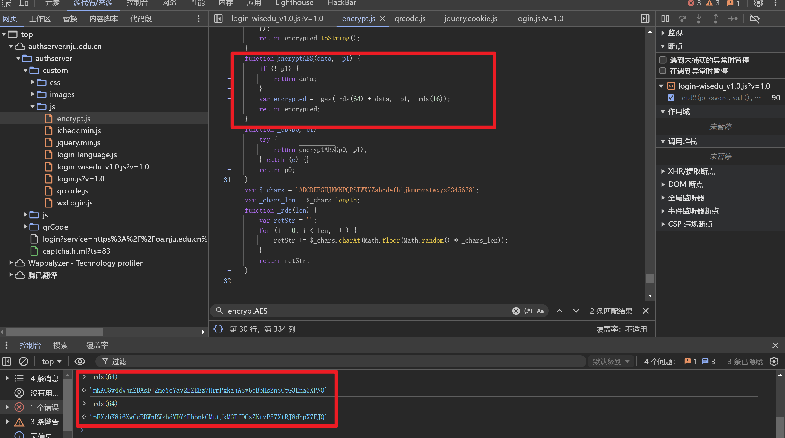This screenshot has height=438, width=785.
Task: Click the 3 条已隐藏 hidden messages link
Action: 745,361
